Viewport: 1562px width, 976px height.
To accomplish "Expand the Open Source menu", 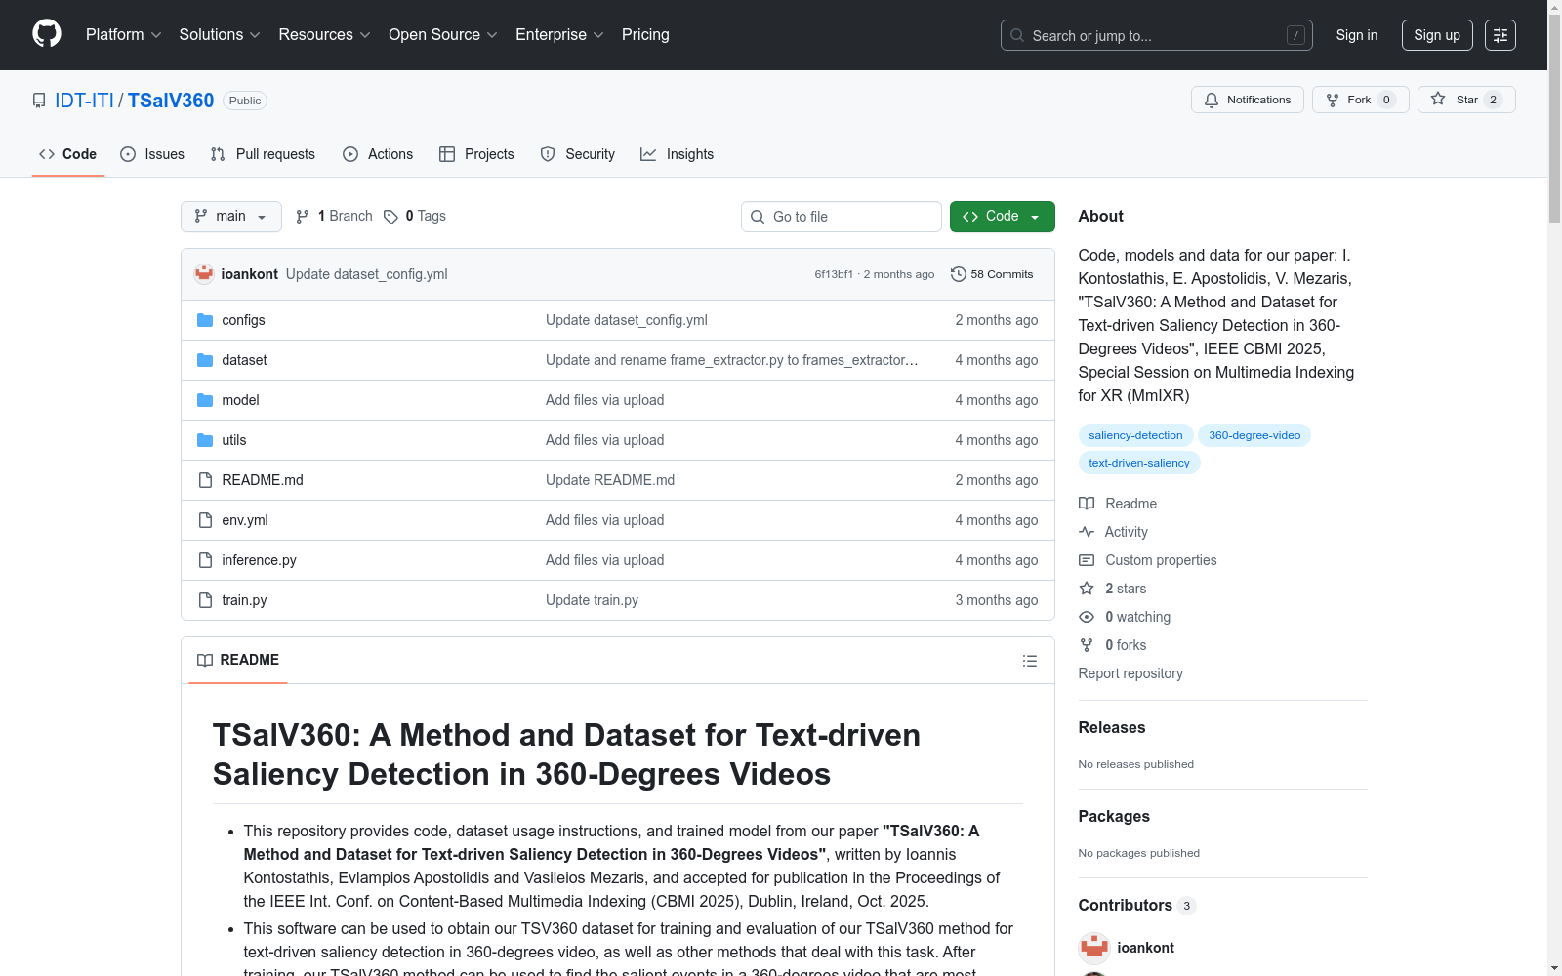I will (443, 35).
